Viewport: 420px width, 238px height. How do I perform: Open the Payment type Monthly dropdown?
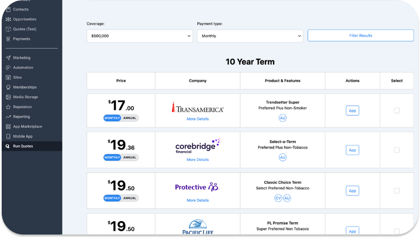(x=250, y=36)
